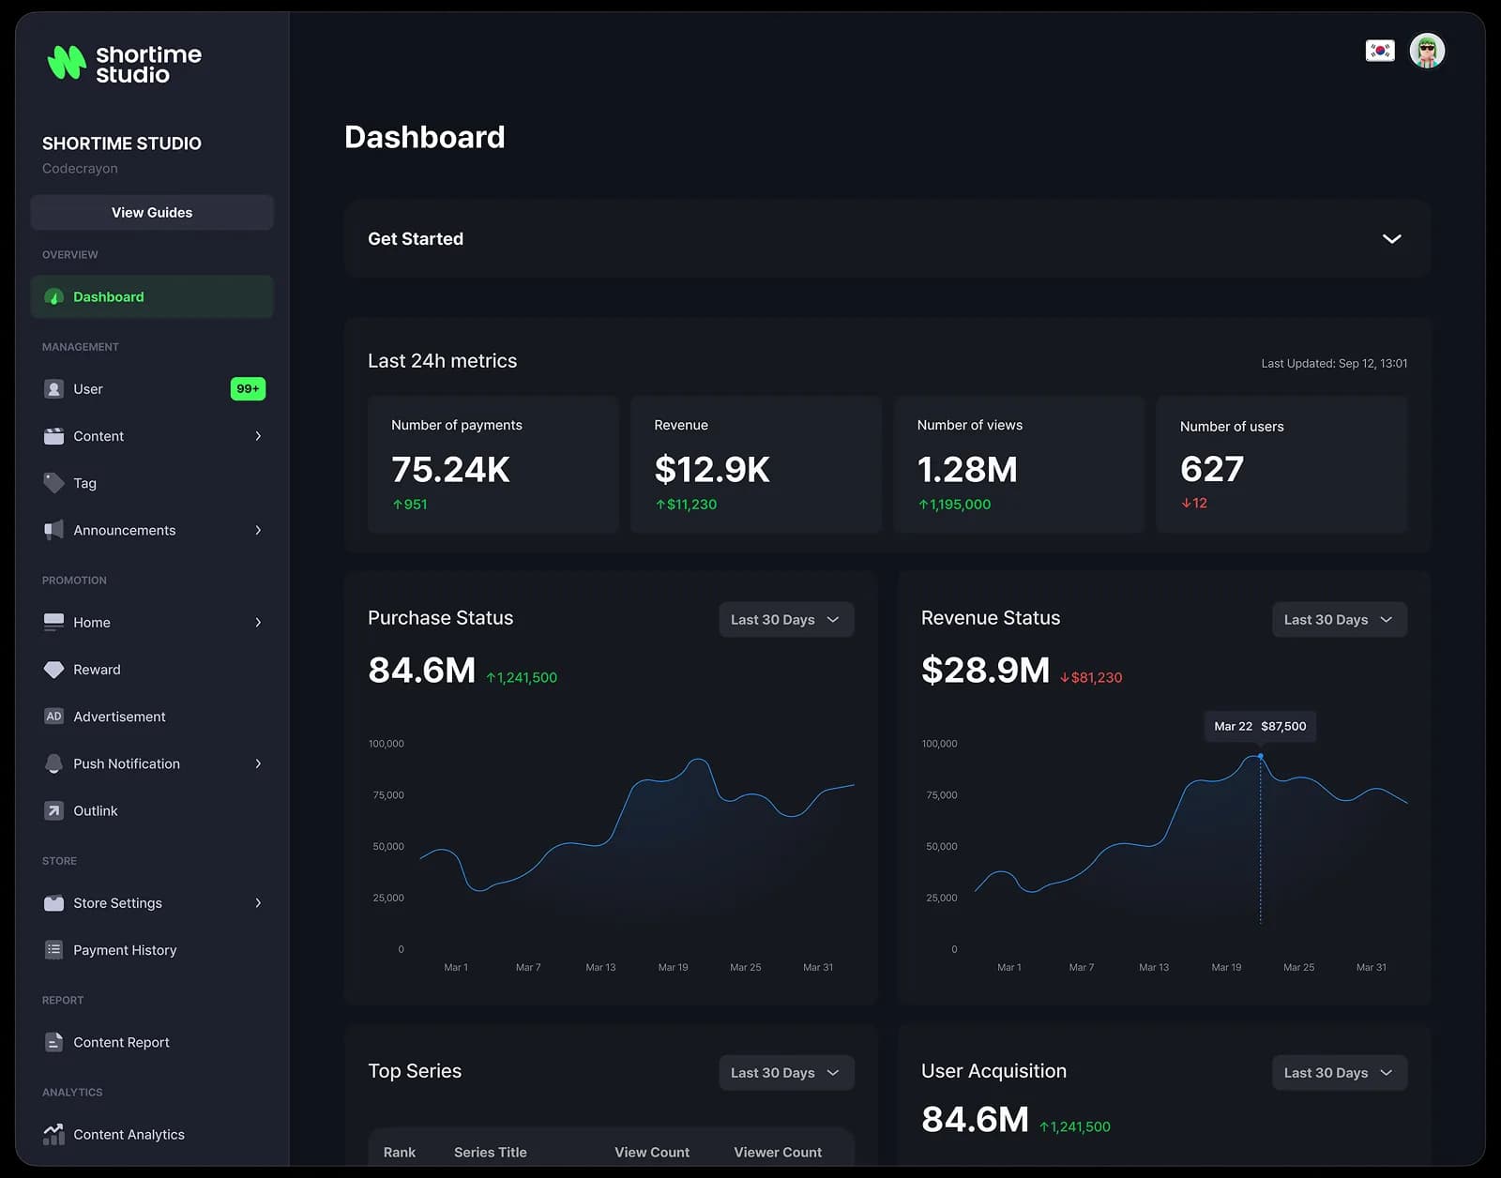Click the Reward diamond icon
Screen dimensions: 1501x1178
[x=54, y=670]
